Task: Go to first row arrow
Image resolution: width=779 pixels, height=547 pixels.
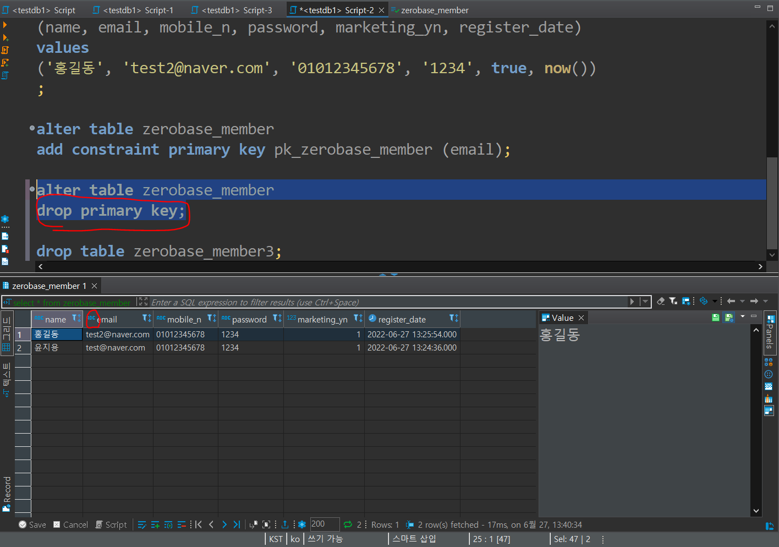Action: click(x=199, y=524)
